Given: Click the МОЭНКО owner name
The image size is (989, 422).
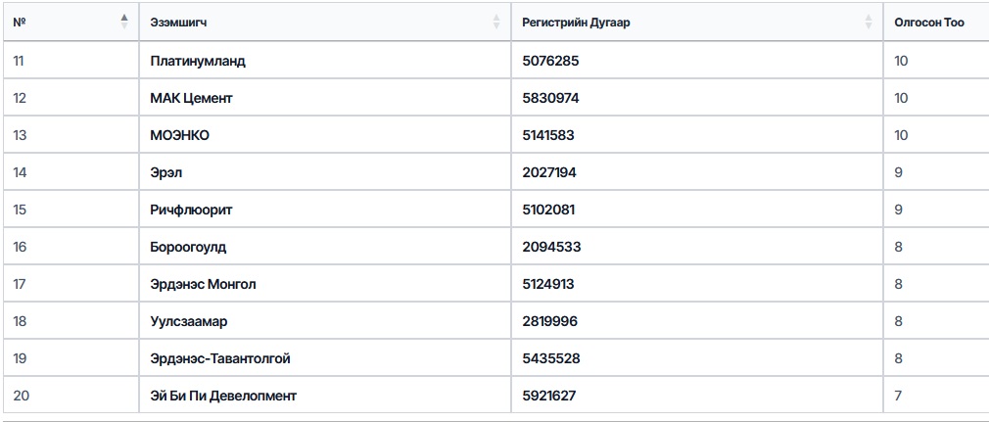Looking at the screenshot, I should point(180,136).
